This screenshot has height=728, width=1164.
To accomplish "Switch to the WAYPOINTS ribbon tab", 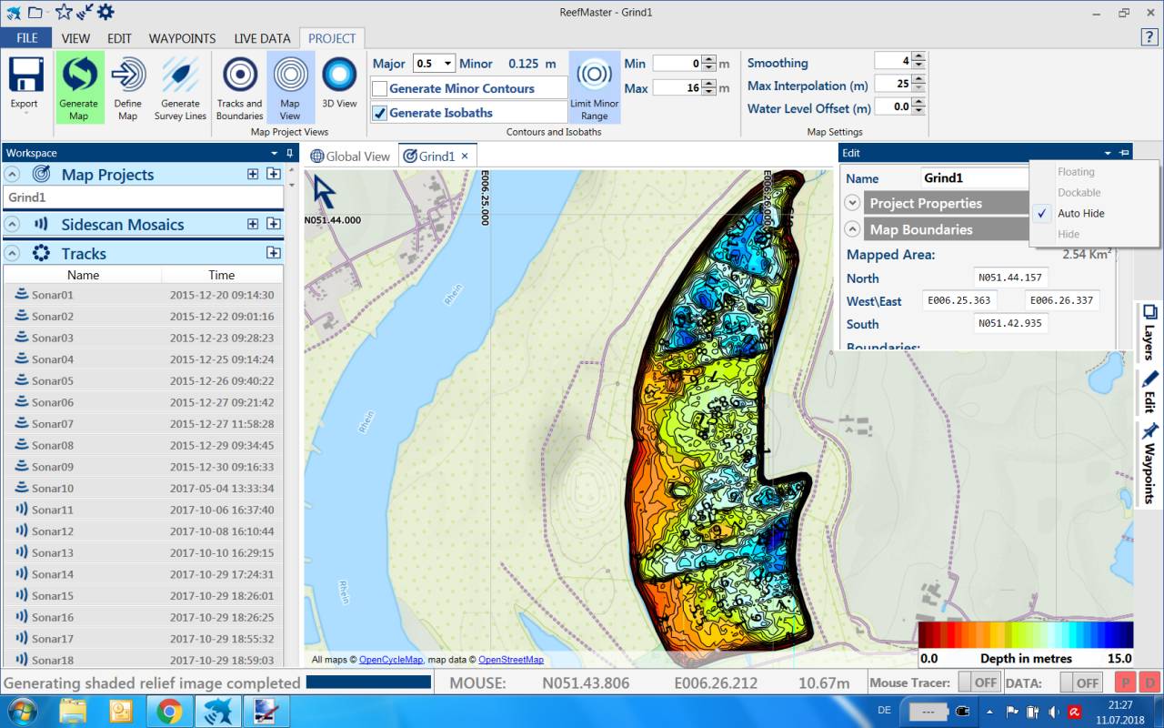I will (x=182, y=38).
